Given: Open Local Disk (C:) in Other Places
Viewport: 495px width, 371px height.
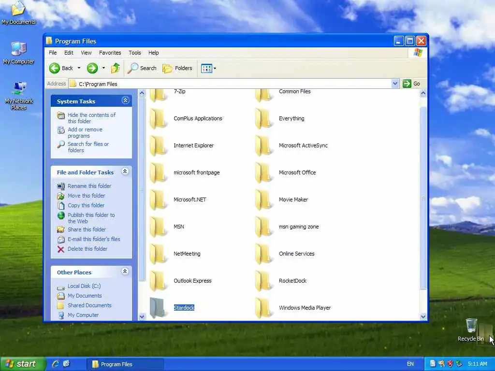Looking at the screenshot, I should [84, 286].
